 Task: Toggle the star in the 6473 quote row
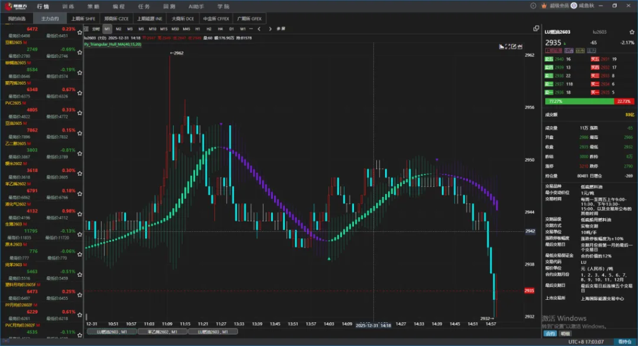click(x=80, y=295)
